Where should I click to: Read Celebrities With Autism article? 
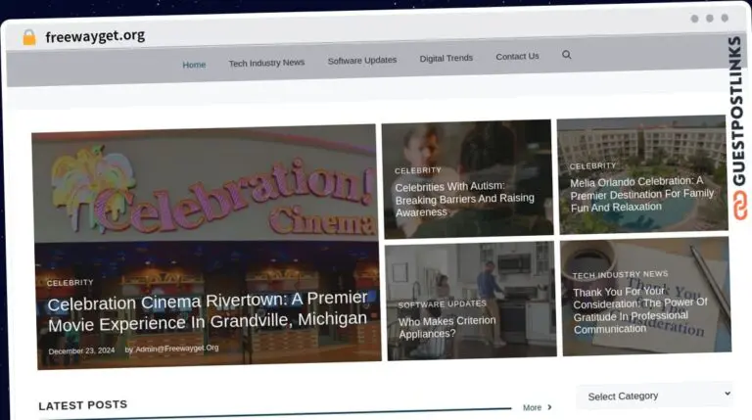pos(464,199)
